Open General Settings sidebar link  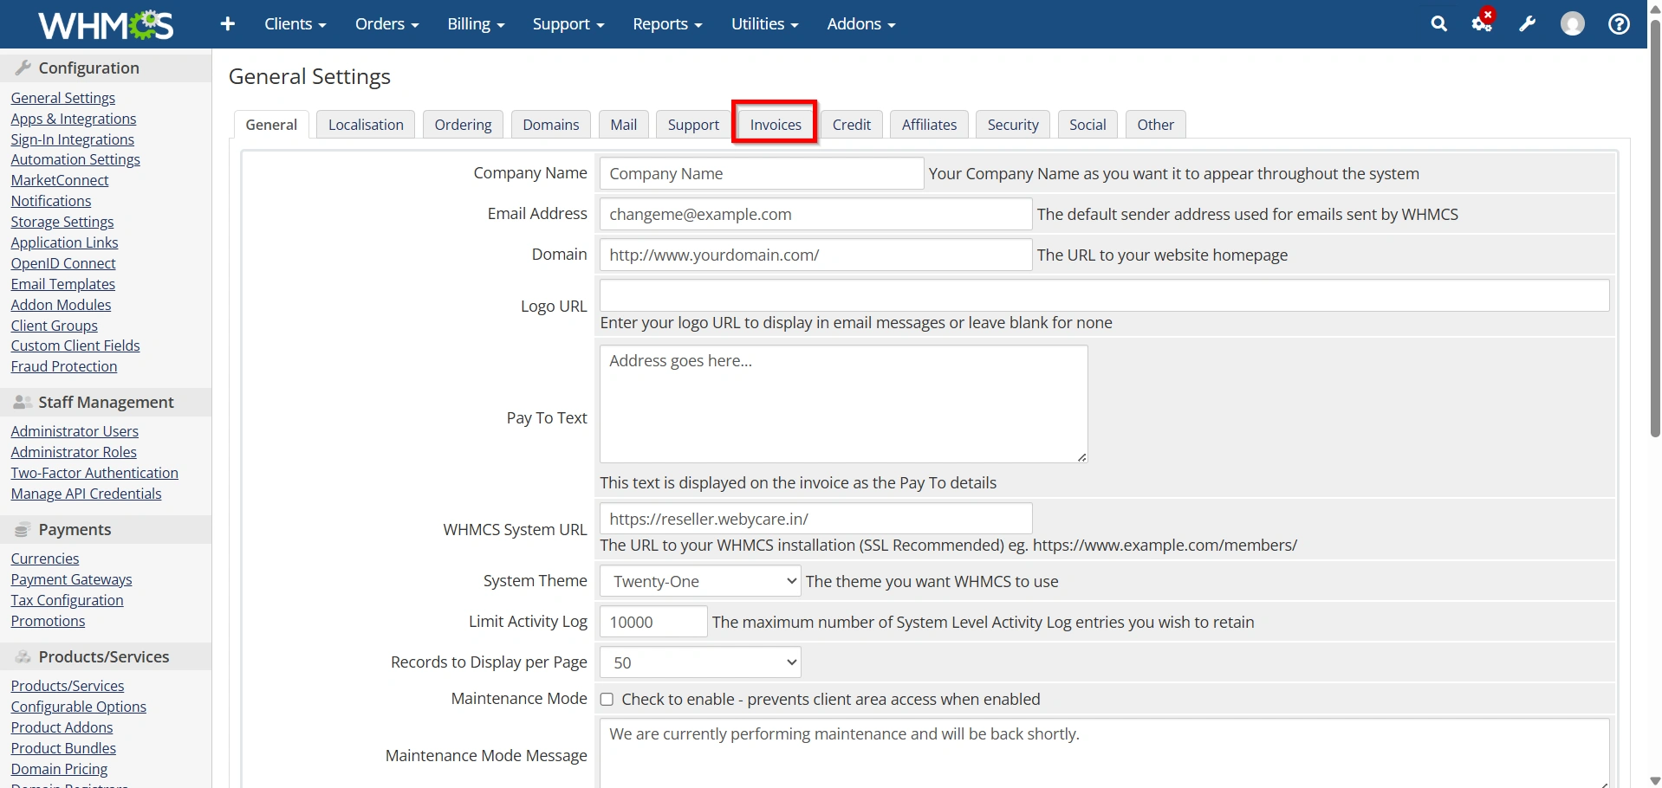[63, 98]
